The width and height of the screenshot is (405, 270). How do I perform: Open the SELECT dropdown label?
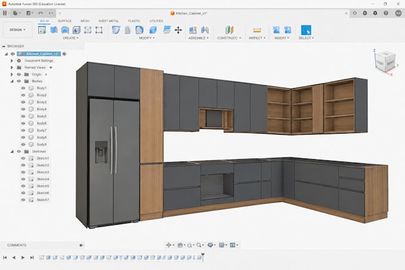[306, 38]
